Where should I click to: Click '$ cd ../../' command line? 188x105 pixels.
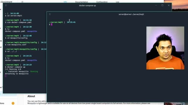[x=11, y=51]
